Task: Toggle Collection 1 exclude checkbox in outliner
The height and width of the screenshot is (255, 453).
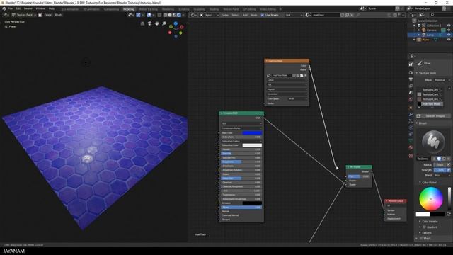Action: [419, 25]
